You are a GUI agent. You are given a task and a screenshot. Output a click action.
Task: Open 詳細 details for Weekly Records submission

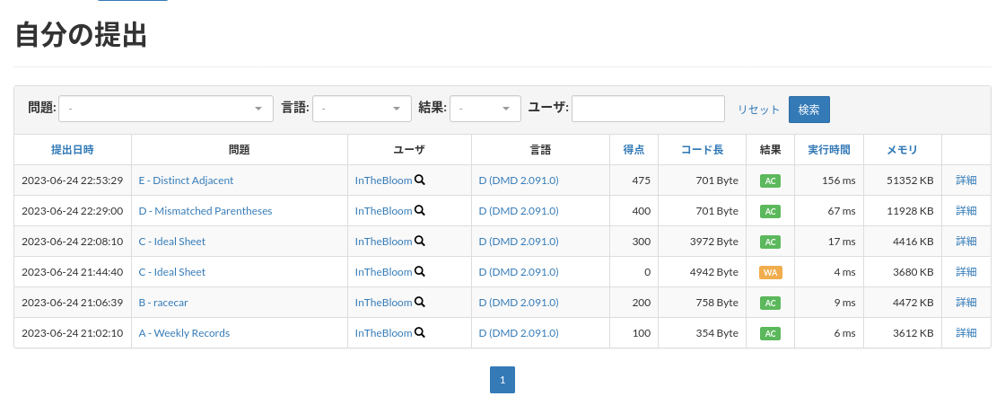(966, 333)
